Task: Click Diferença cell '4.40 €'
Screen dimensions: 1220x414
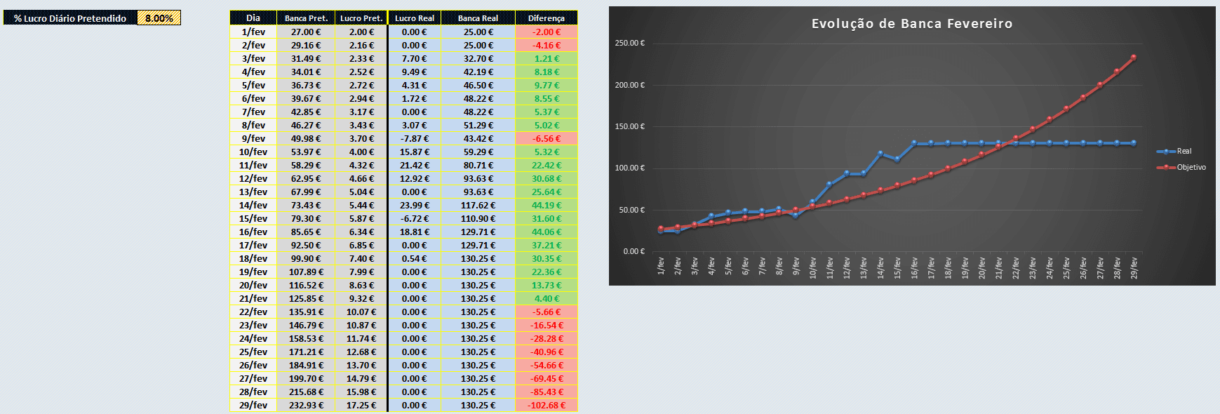Action: click(x=546, y=298)
